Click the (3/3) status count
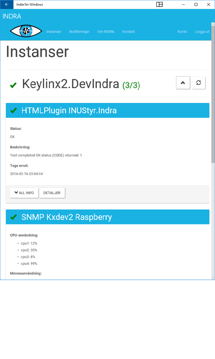The image size is (215, 359). (131, 85)
